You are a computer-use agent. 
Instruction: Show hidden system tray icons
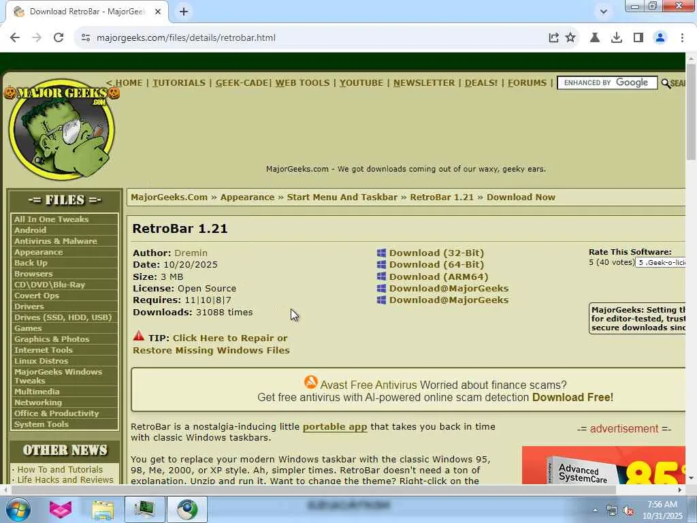[595, 510]
